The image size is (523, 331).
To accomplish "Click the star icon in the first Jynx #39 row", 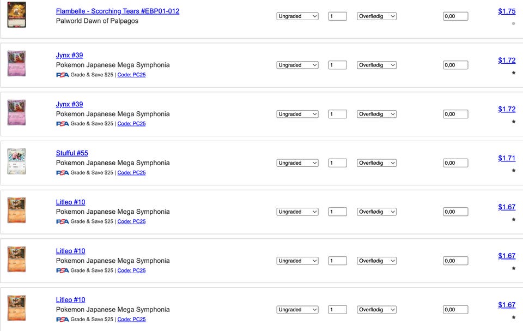I will click(x=514, y=73).
